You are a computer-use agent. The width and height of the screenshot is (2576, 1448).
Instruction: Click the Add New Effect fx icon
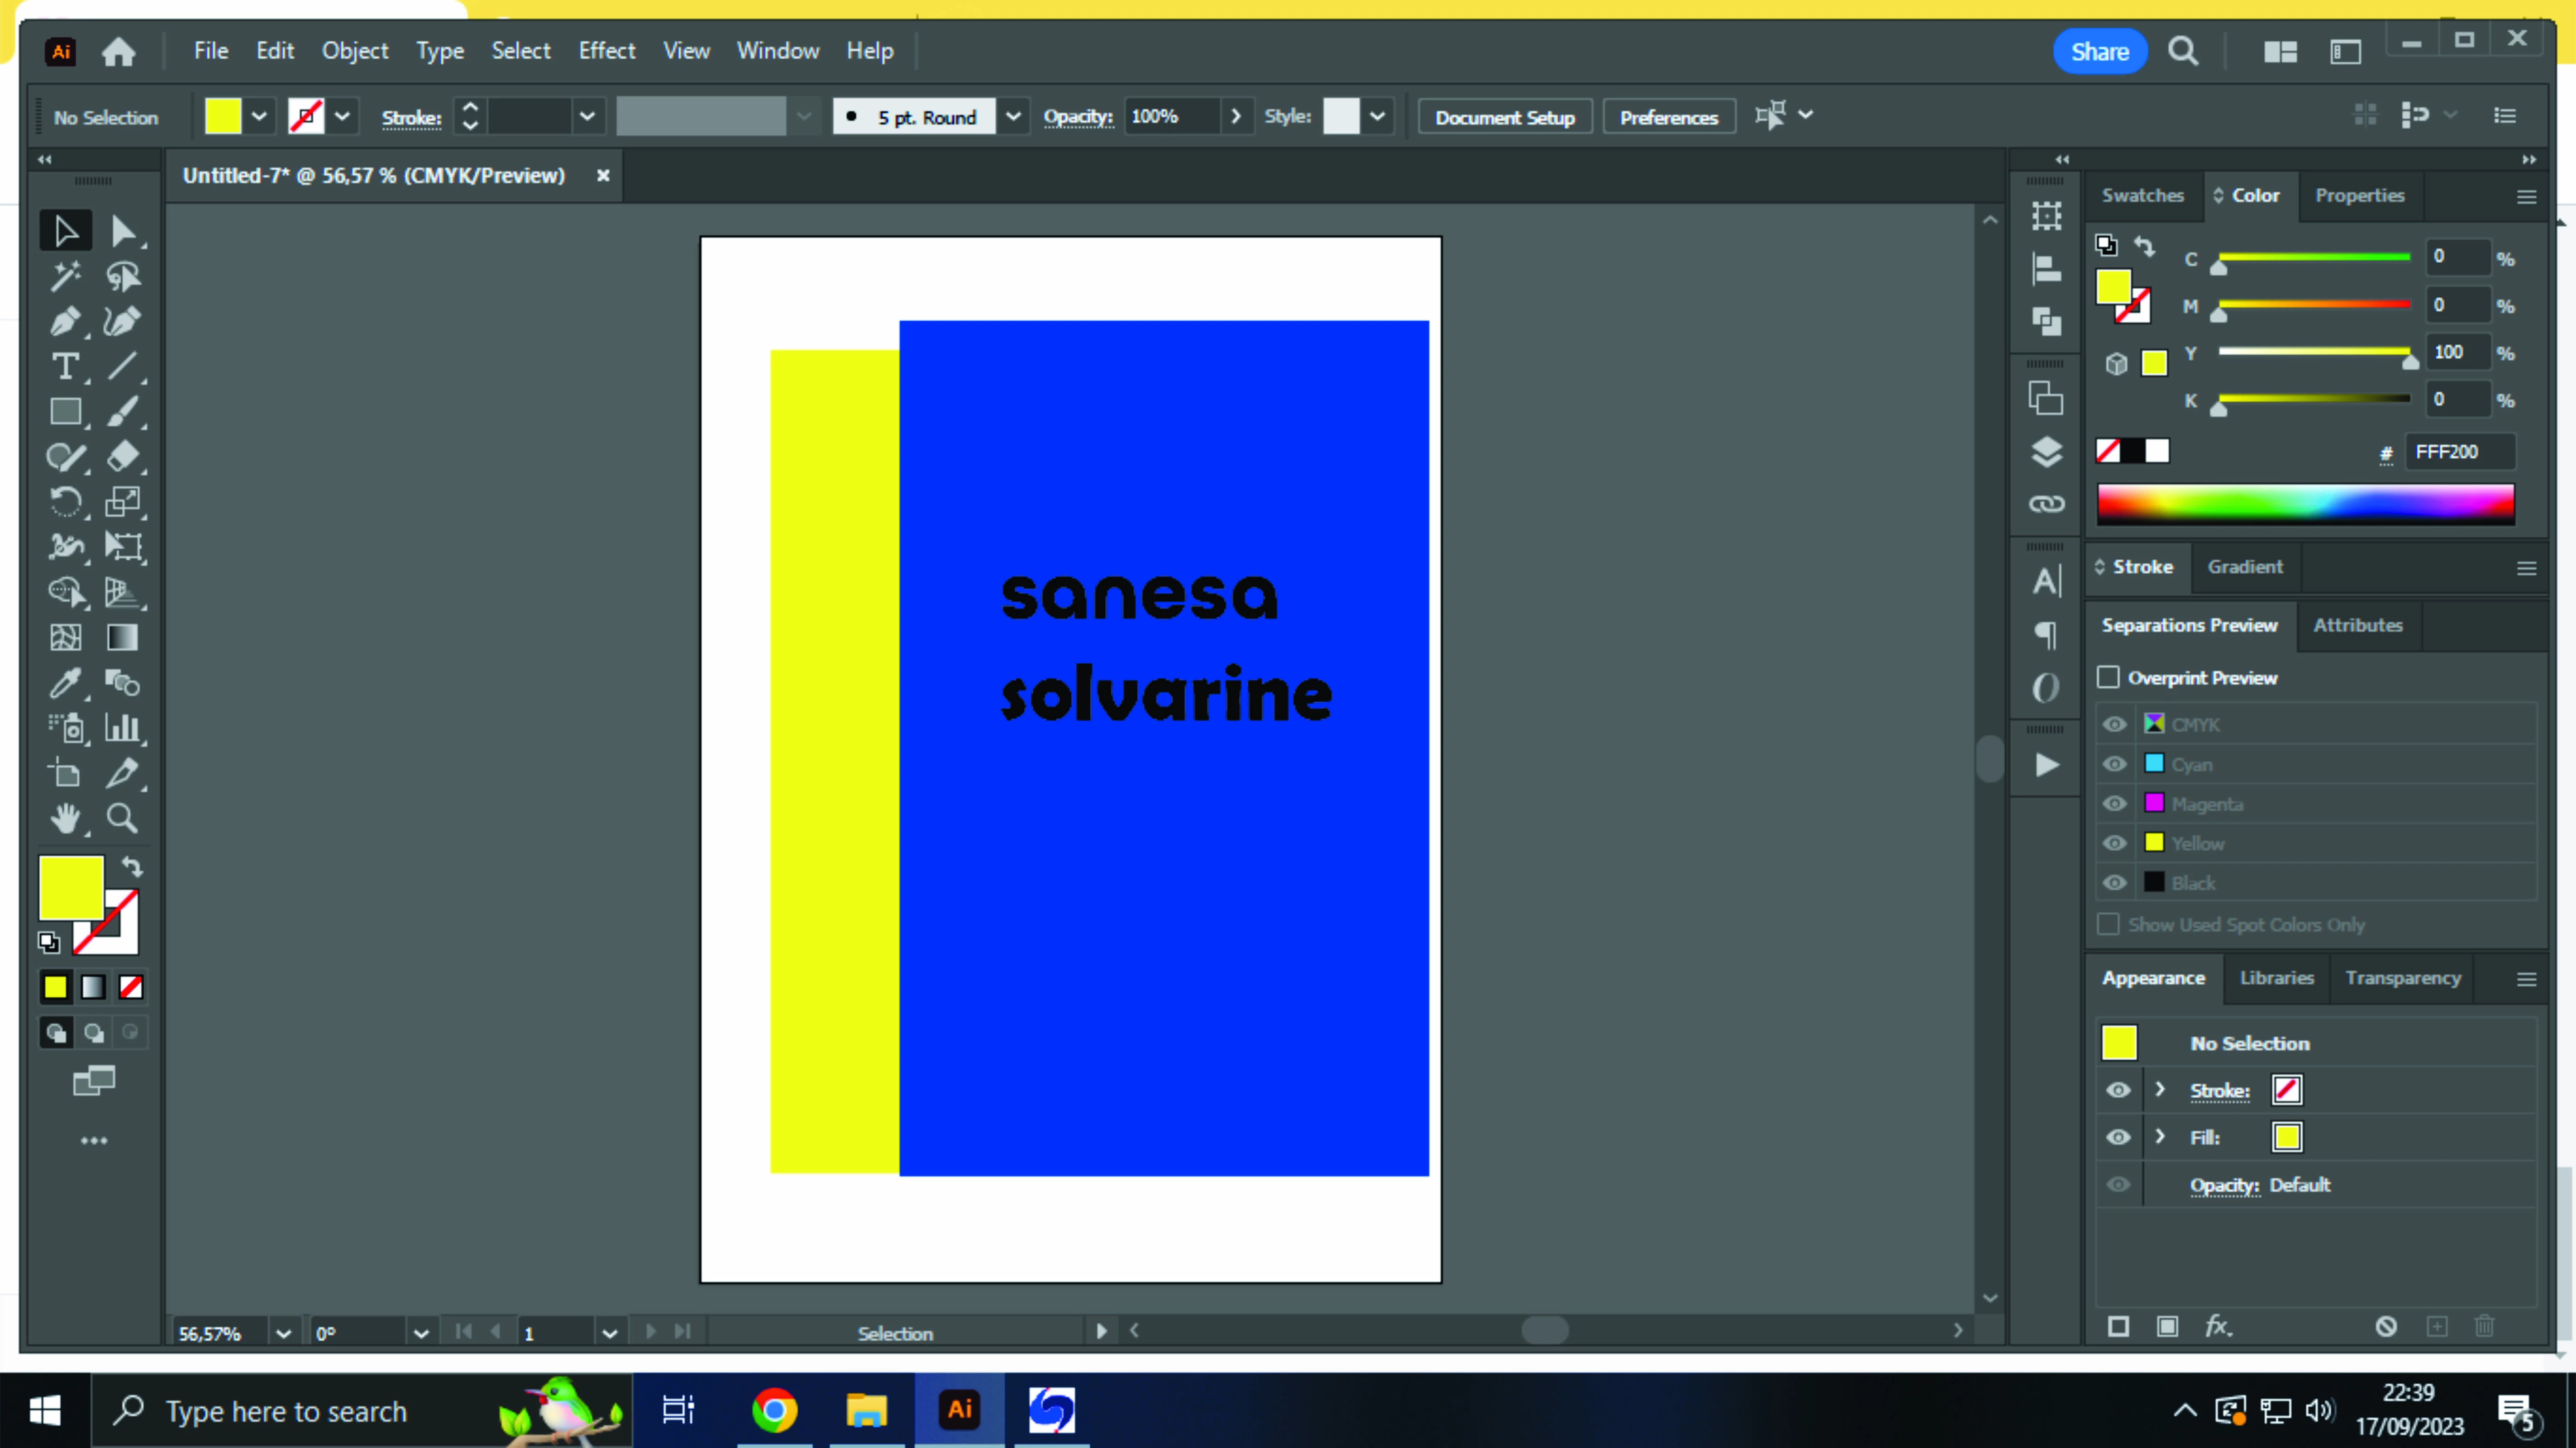point(2217,1326)
